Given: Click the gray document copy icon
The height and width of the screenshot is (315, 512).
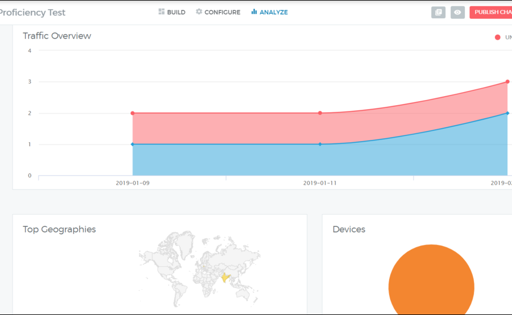Looking at the screenshot, I should pyautogui.click(x=438, y=12).
